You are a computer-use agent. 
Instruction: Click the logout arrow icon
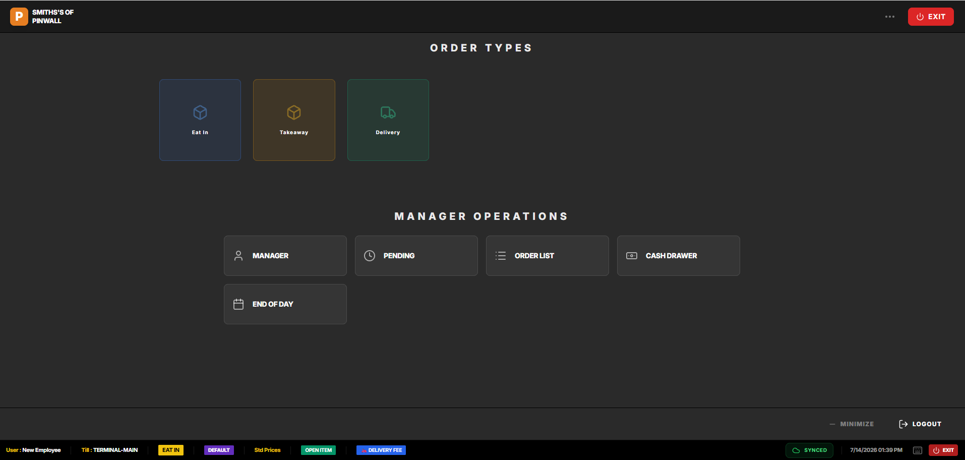[x=903, y=424]
